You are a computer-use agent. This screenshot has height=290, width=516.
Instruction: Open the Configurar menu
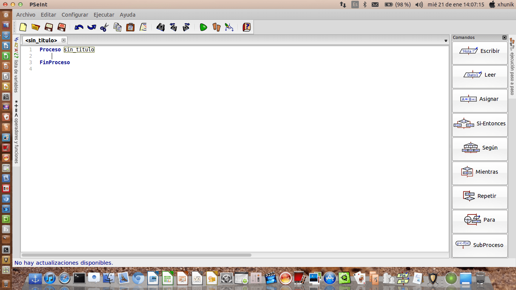(x=75, y=15)
